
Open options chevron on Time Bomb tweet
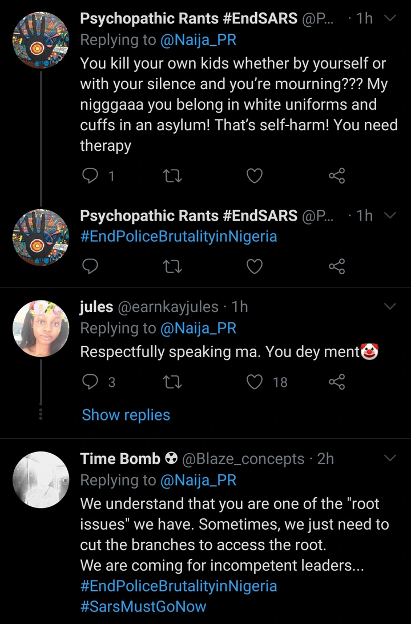(x=390, y=458)
